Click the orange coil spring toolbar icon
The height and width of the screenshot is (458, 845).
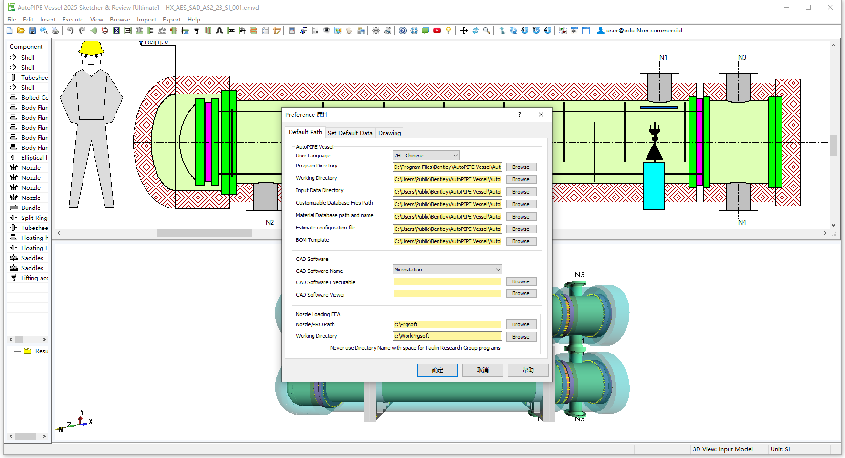(x=254, y=31)
